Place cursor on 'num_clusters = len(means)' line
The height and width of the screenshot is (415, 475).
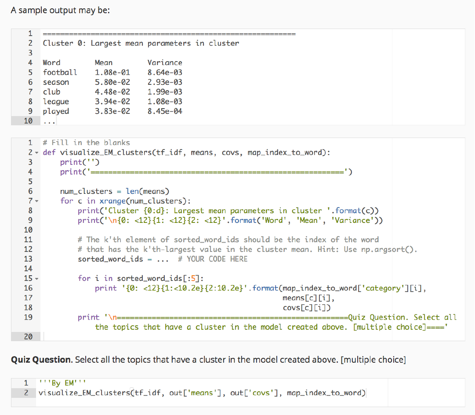[114, 191]
